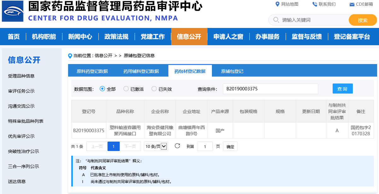The width and height of the screenshot is (379, 194).
Task: Click the CDE邮箱 envelope icon
Action: pyautogui.click(x=352, y=4)
